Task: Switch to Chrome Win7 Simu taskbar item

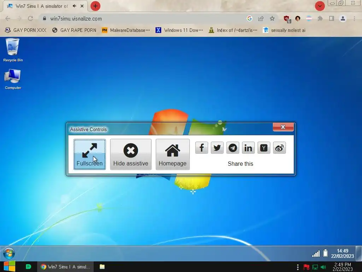Action: pos(65,267)
